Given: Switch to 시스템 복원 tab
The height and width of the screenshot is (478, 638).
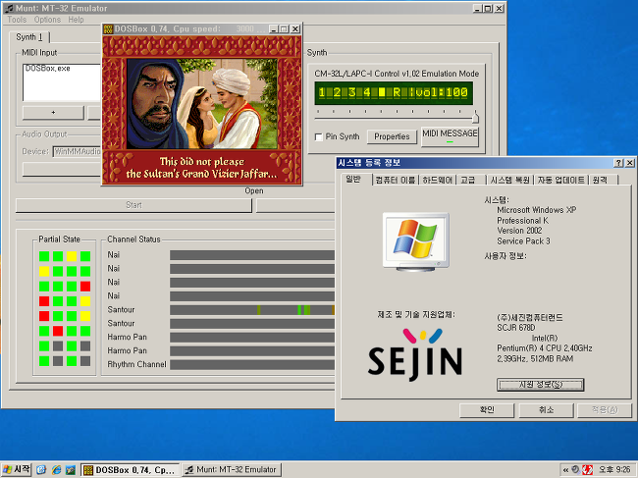Looking at the screenshot, I should 509,180.
